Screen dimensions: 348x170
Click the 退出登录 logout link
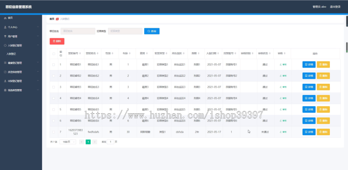click(x=335, y=7)
